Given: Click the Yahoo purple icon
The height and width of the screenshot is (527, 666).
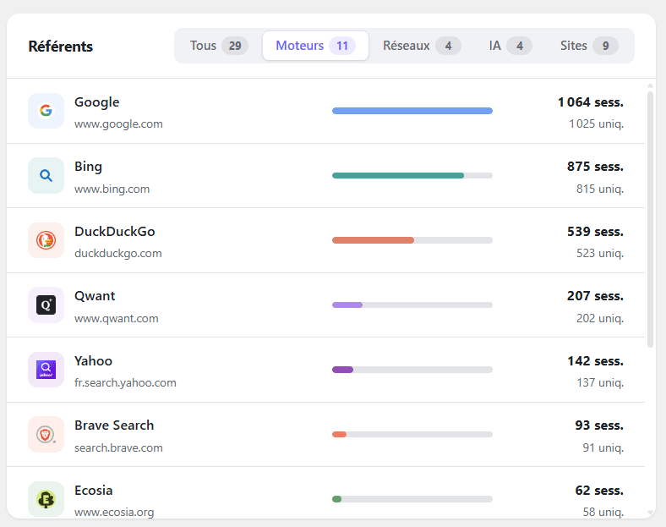Looking at the screenshot, I should [x=46, y=370].
